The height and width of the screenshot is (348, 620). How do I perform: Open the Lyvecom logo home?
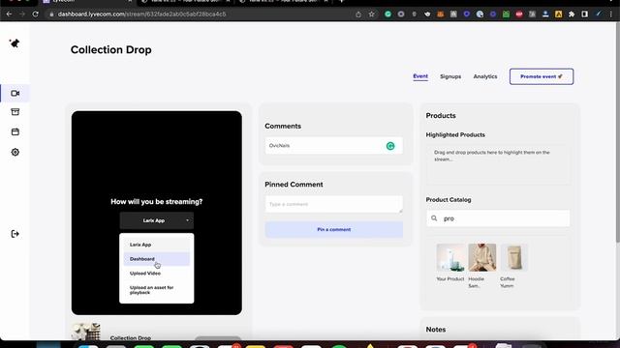pyautogui.click(x=15, y=43)
